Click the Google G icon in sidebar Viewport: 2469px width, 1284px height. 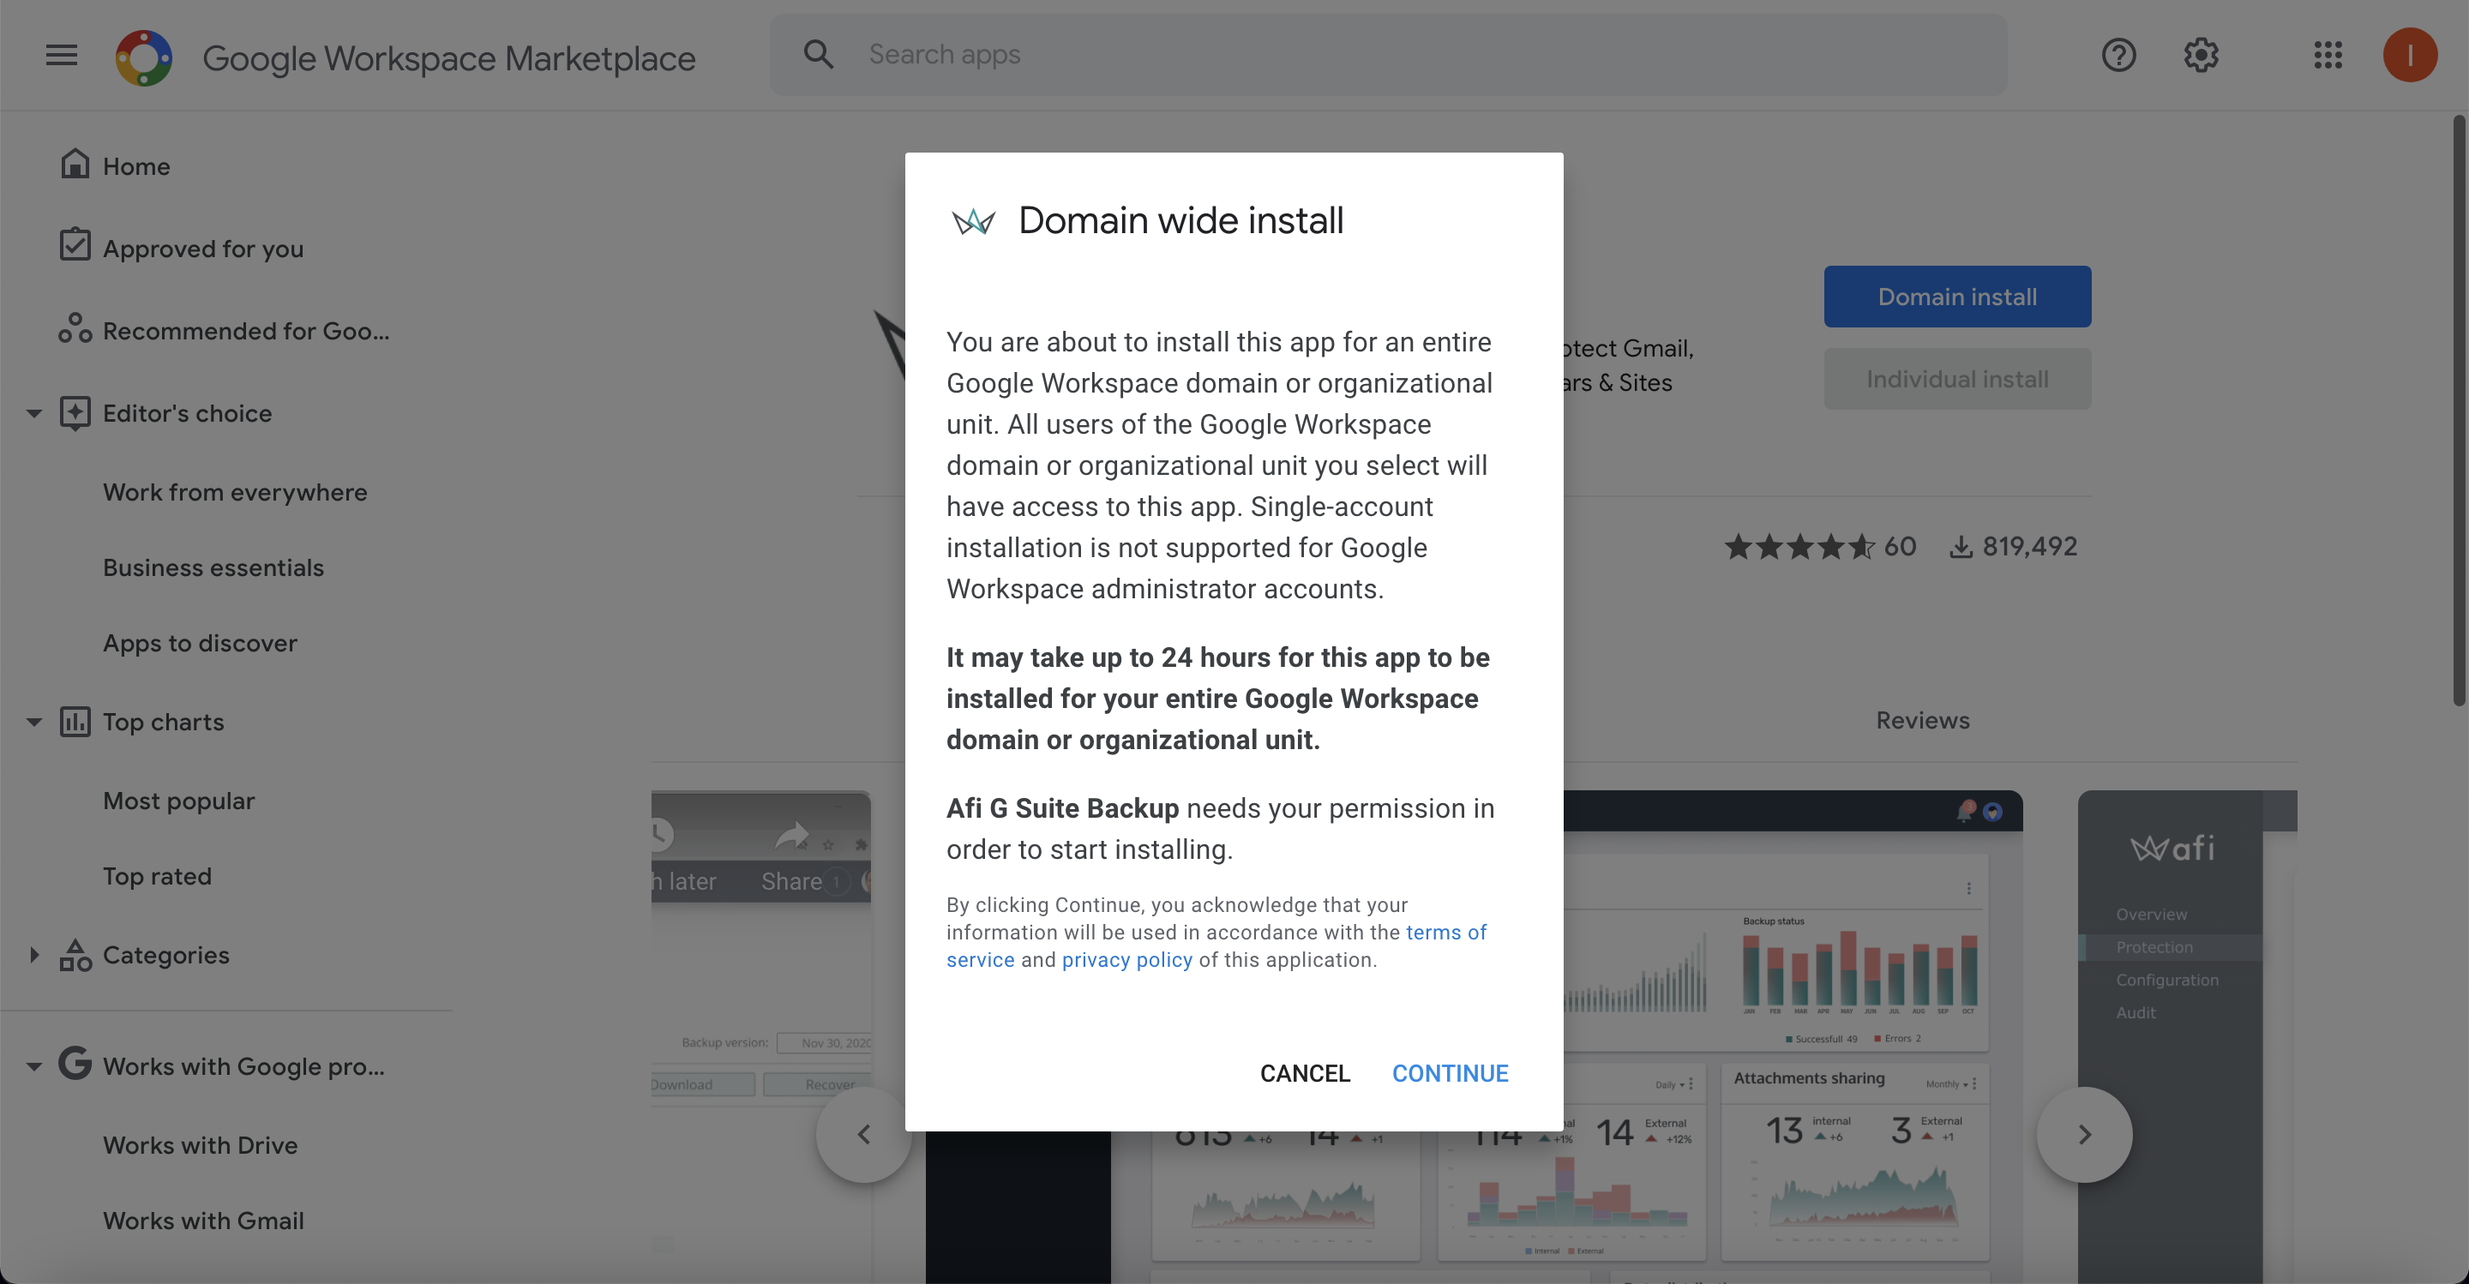click(x=75, y=1064)
